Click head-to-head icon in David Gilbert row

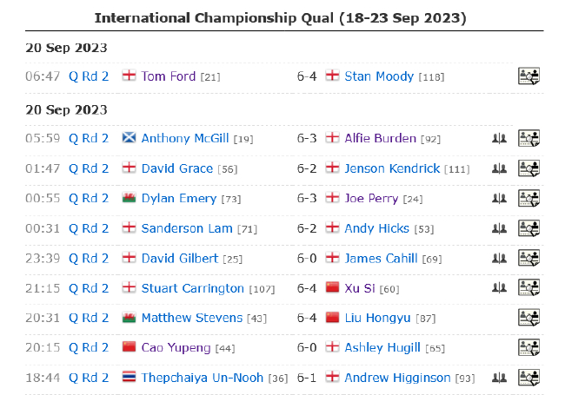click(x=499, y=258)
